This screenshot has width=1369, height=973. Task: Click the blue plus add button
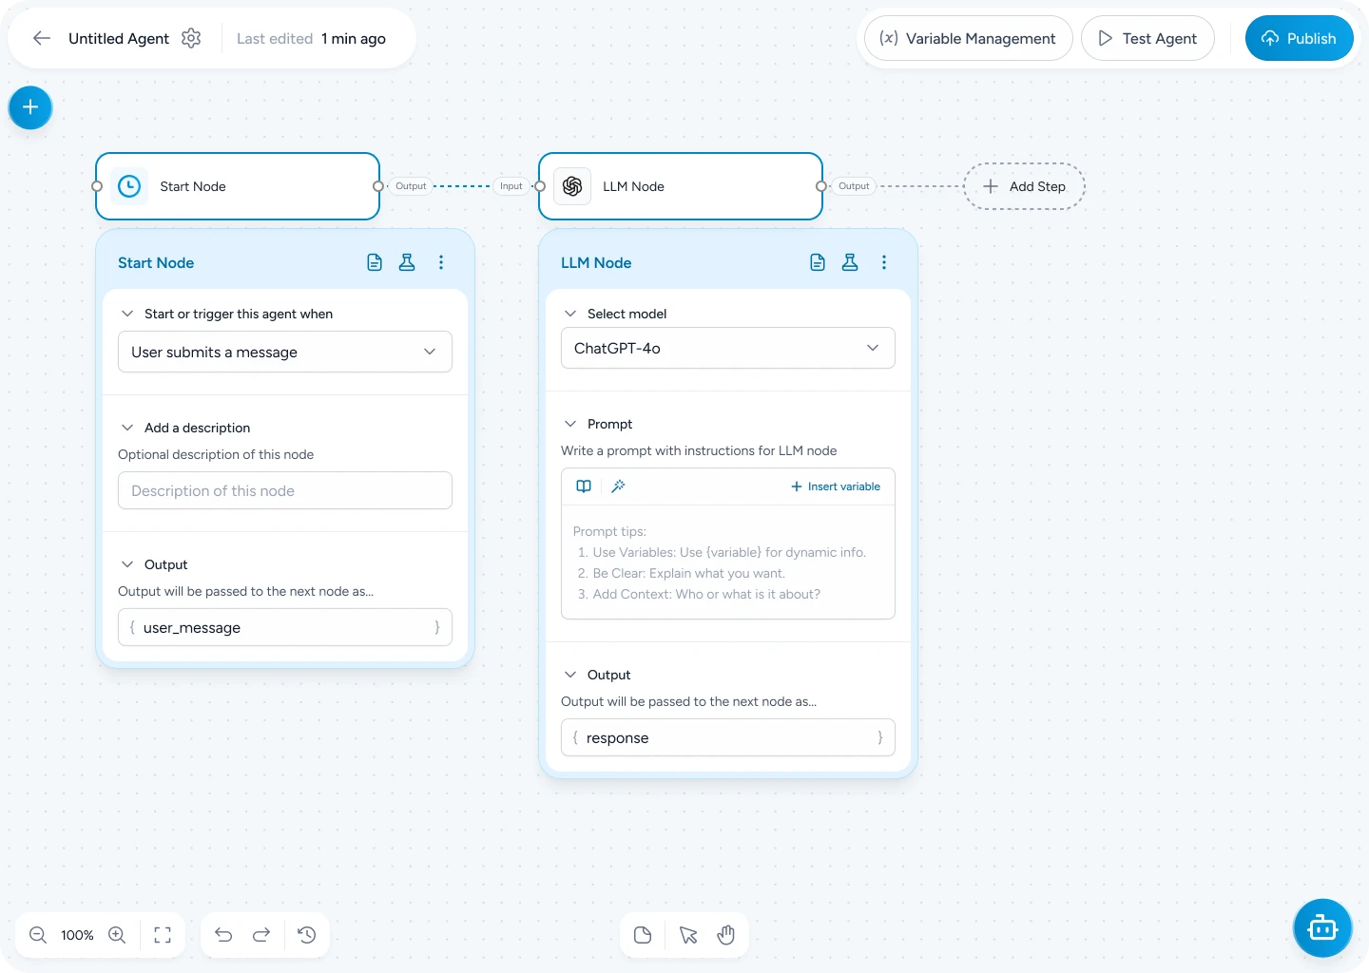(x=30, y=107)
